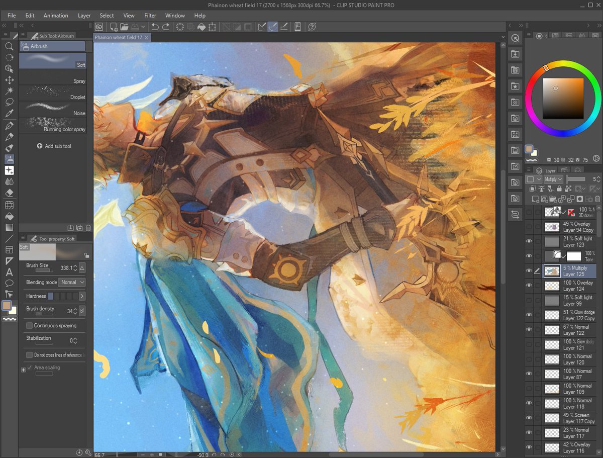Adjust the layer opacity slider

click(576, 179)
